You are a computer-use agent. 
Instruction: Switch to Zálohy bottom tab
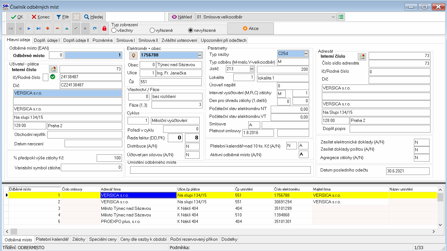79,239
